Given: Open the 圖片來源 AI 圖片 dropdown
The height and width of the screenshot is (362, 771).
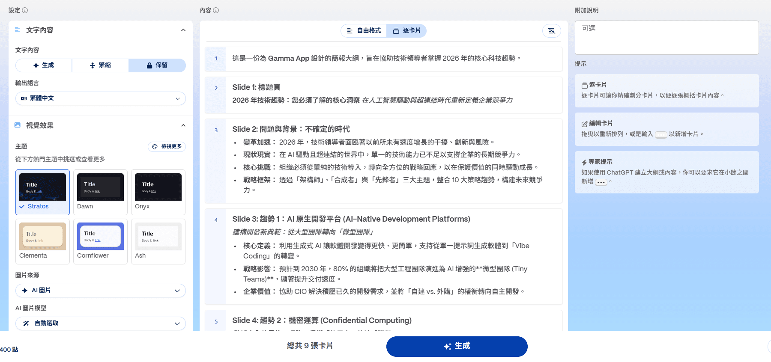Looking at the screenshot, I should coord(101,291).
